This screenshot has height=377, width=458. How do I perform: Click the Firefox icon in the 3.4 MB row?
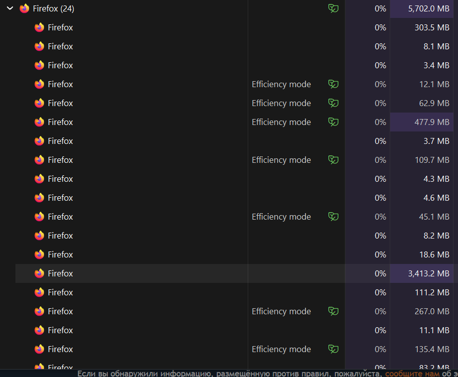pyautogui.click(x=39, y=65)
